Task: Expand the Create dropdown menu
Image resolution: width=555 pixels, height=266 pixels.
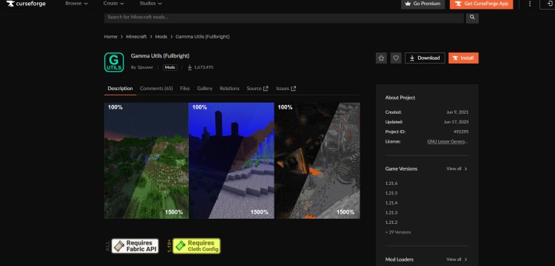Action: [114, 4]
